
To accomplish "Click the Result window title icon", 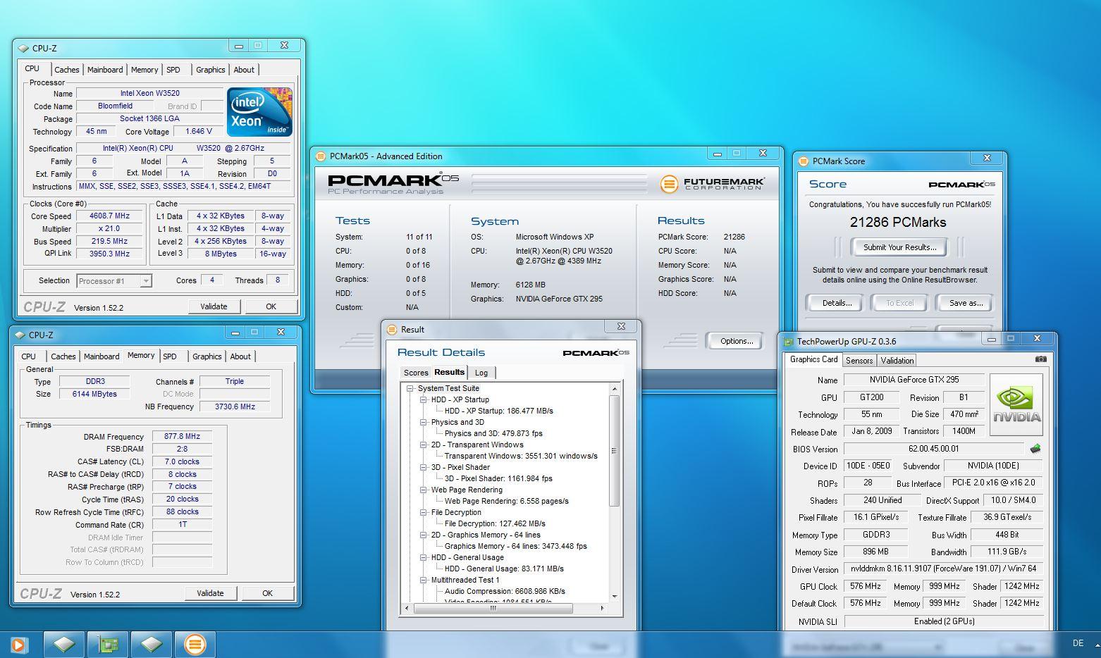I will [392, 330].
